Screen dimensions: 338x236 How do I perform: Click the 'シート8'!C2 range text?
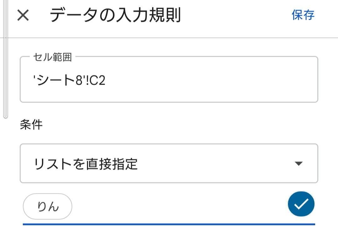[69, 80]
